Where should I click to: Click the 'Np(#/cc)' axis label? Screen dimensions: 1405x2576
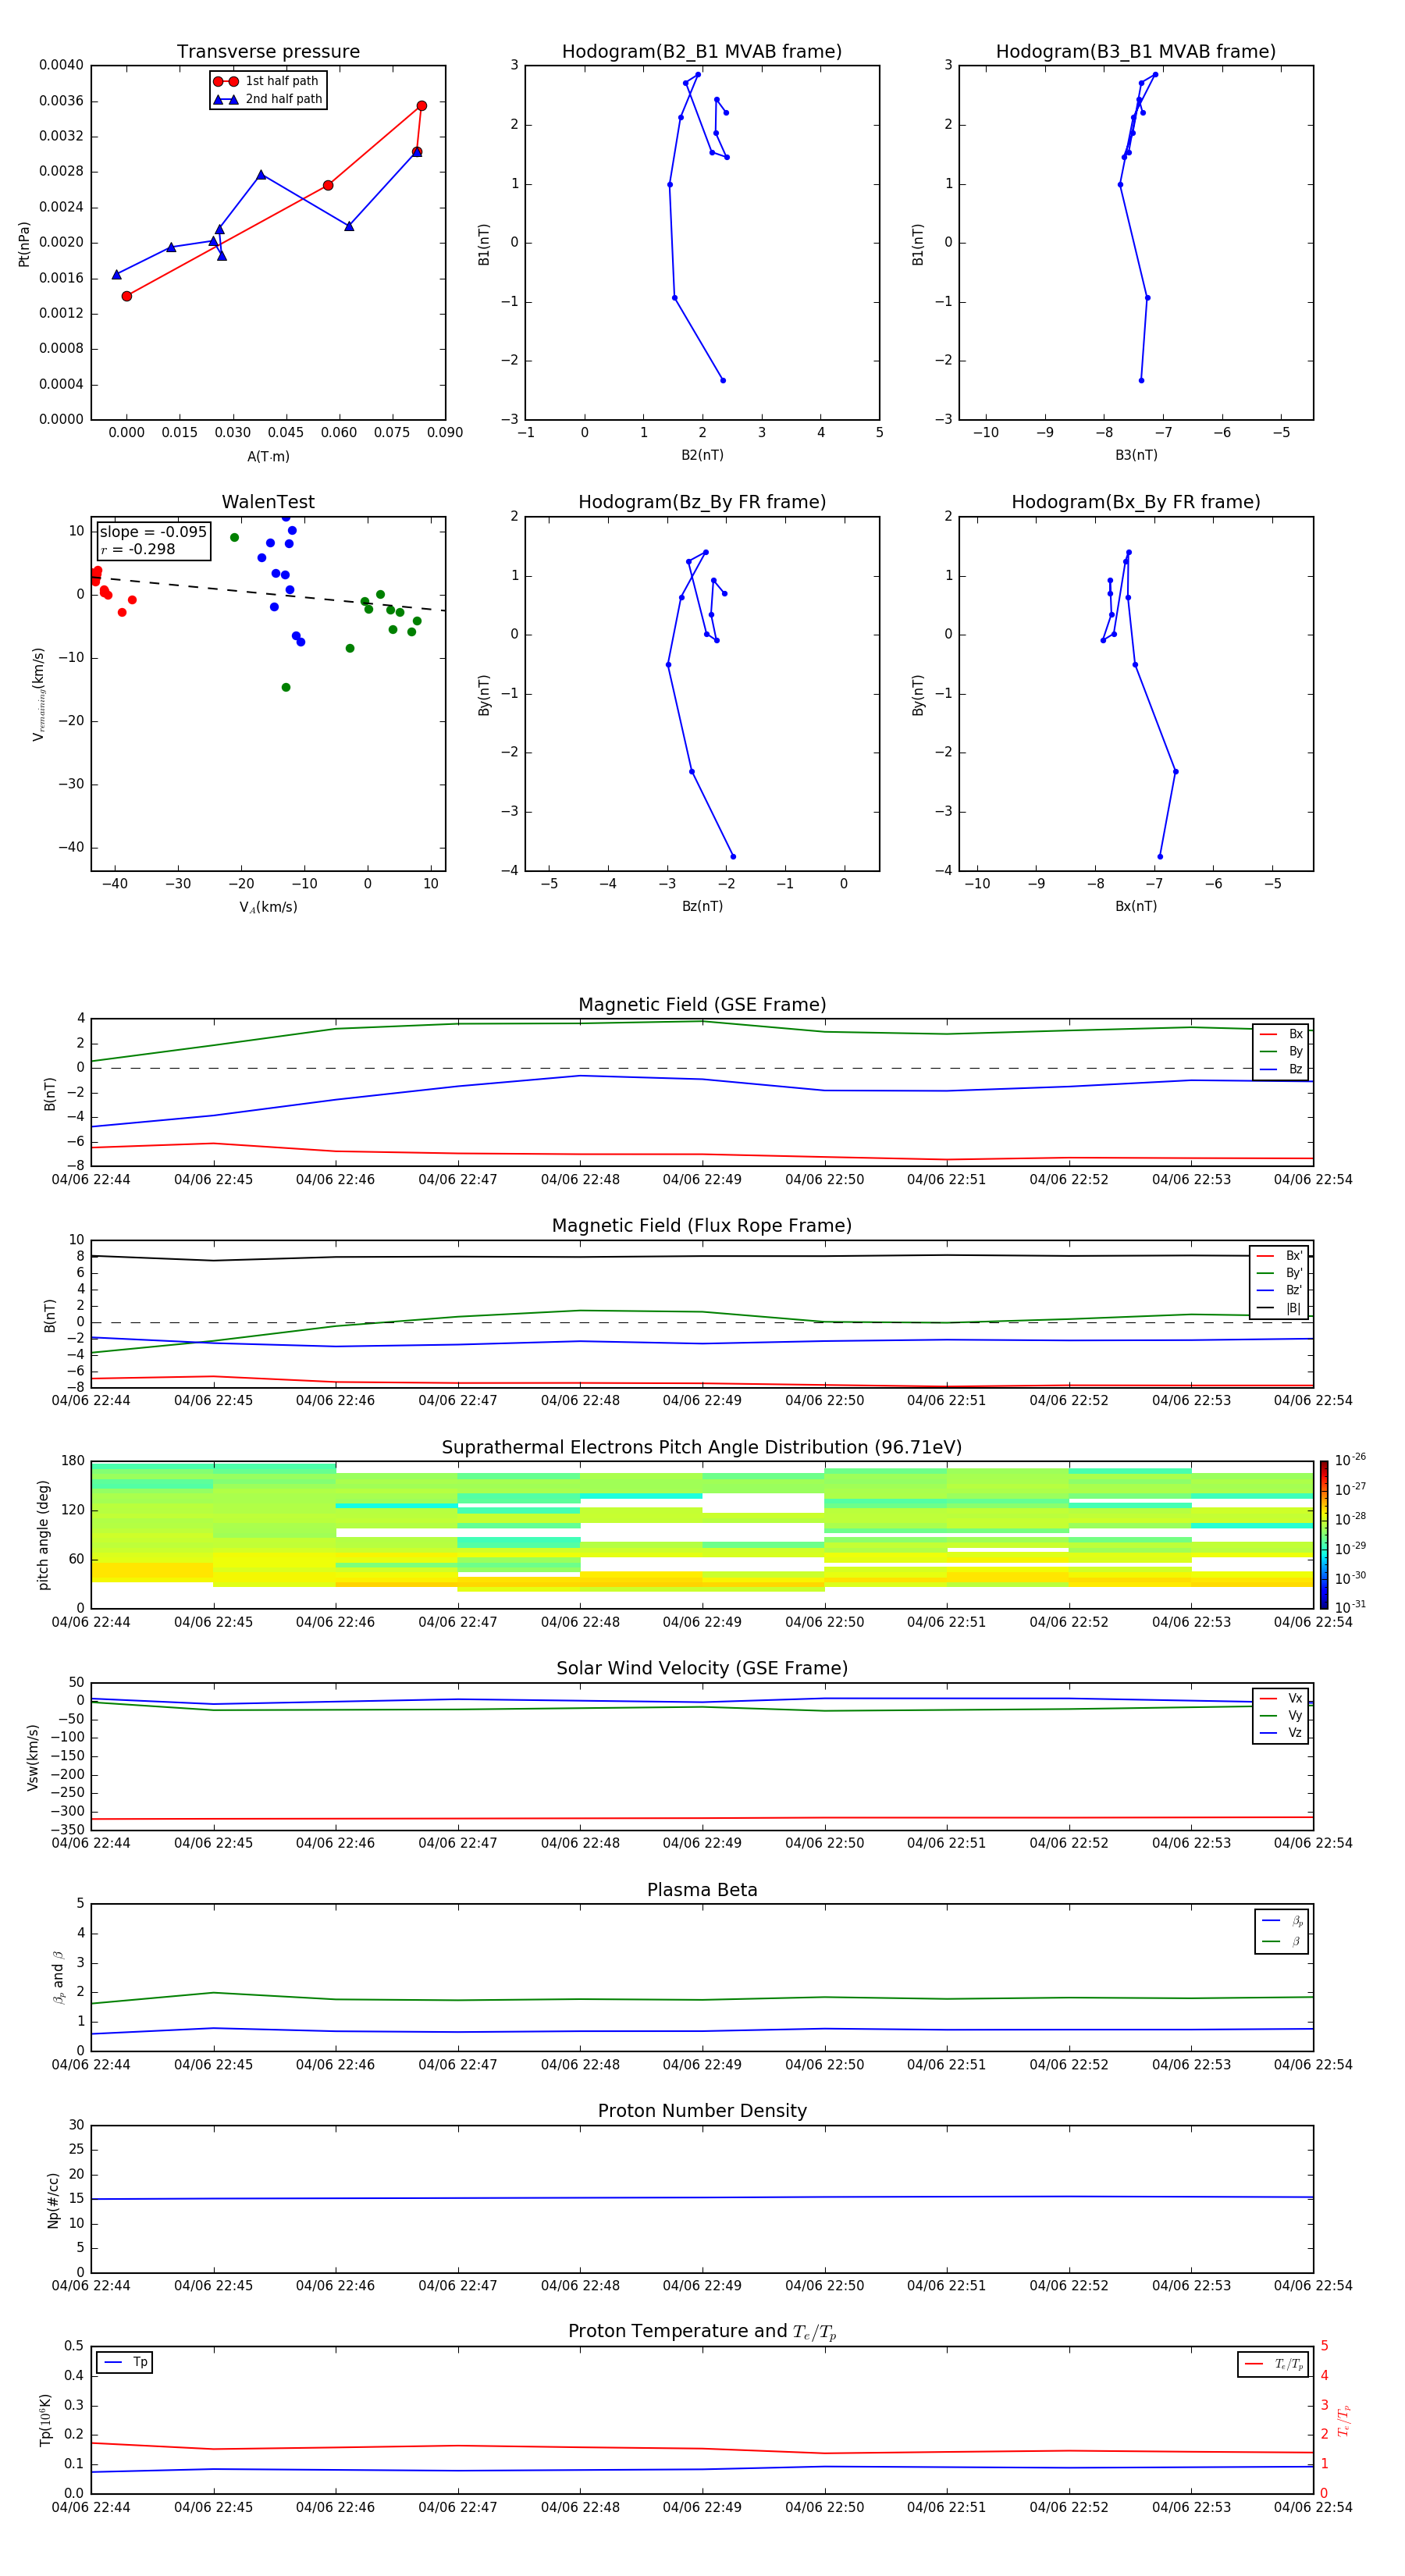point(53,2200)
